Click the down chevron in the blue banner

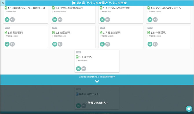97,82
